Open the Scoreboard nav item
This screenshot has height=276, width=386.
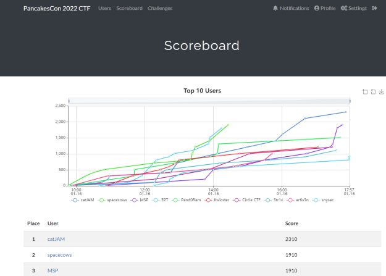[x=129, y=9]
